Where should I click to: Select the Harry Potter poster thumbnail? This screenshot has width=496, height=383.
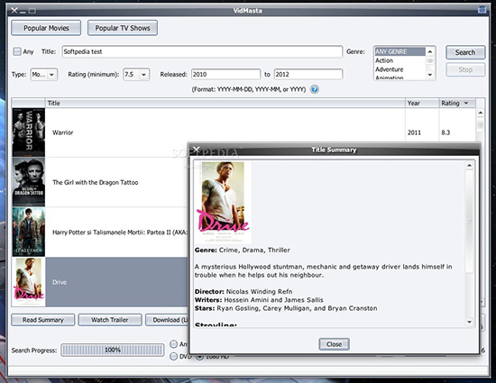pos(29,232)
